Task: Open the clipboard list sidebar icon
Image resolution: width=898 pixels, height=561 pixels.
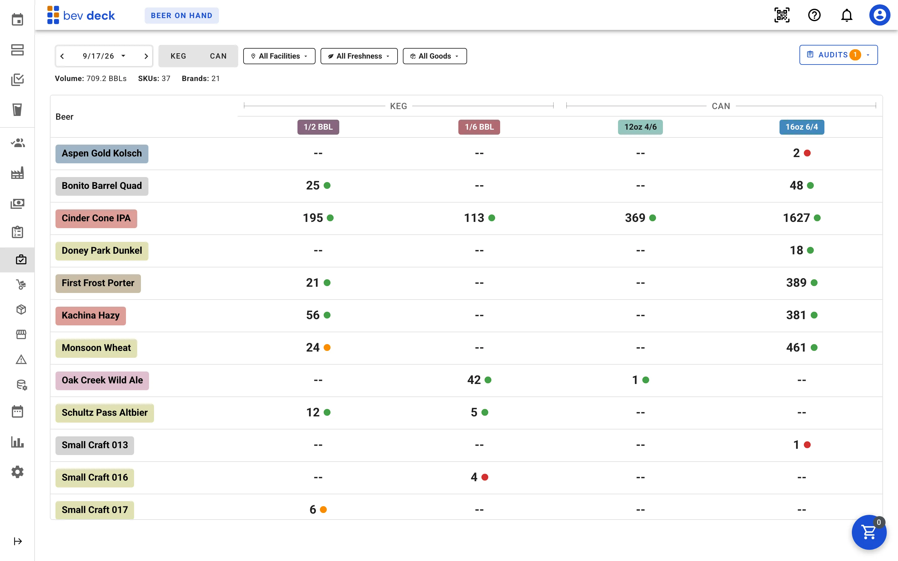Action: [17, 232]
